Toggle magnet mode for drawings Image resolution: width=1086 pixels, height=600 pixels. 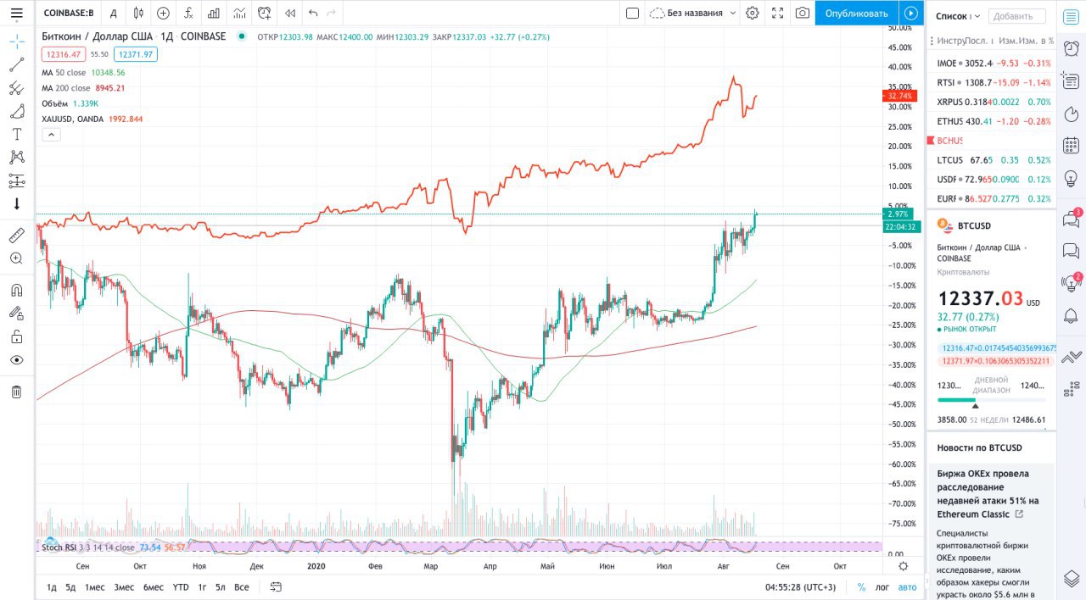(16, 290)
